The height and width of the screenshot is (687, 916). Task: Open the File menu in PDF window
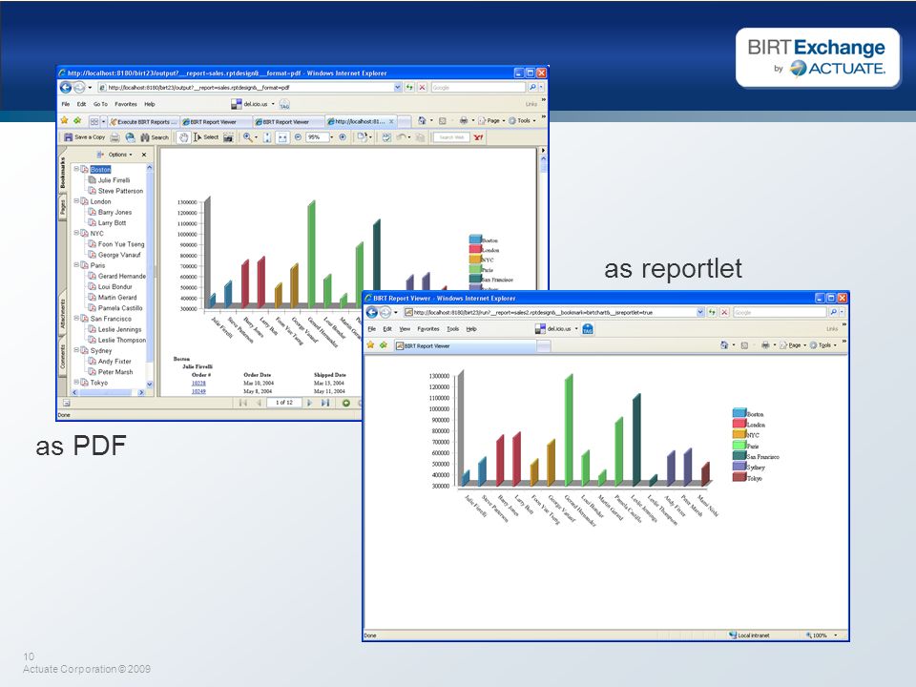(x=66, y=104)
